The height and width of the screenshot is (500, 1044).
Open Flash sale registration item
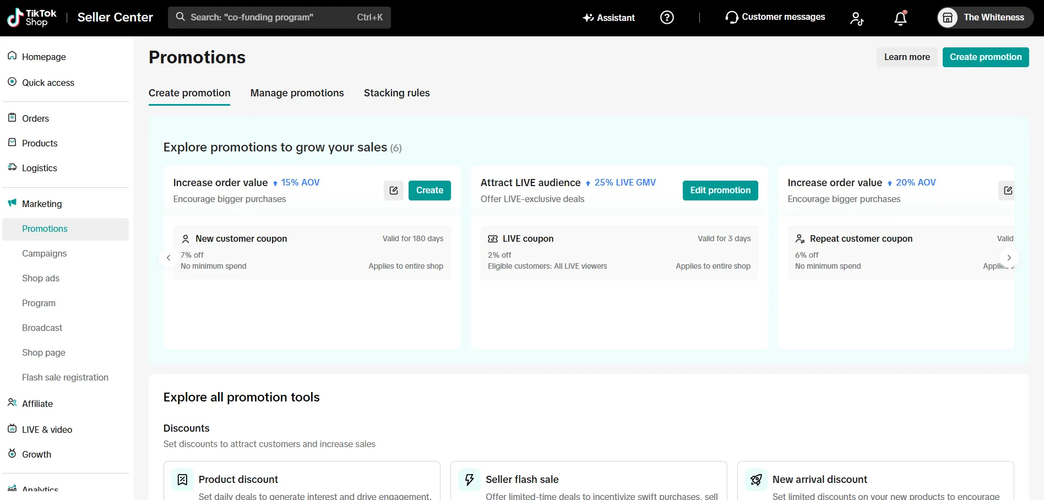click(66, 378)
